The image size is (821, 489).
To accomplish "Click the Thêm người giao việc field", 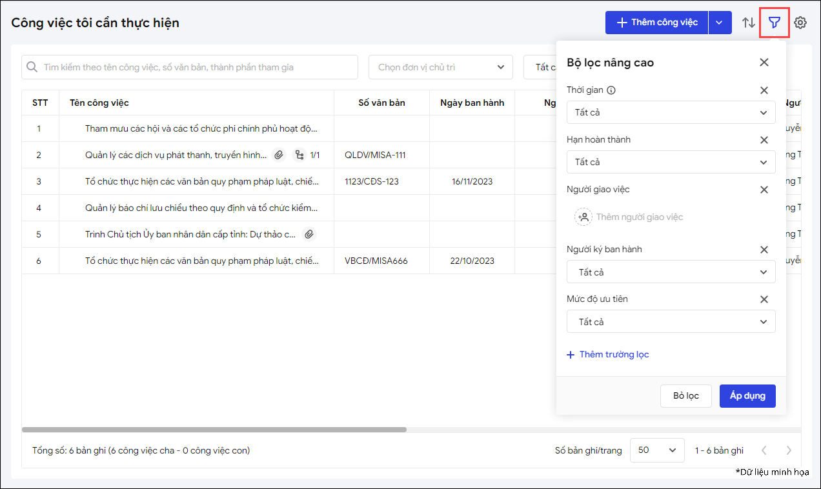I will [640, 217].
